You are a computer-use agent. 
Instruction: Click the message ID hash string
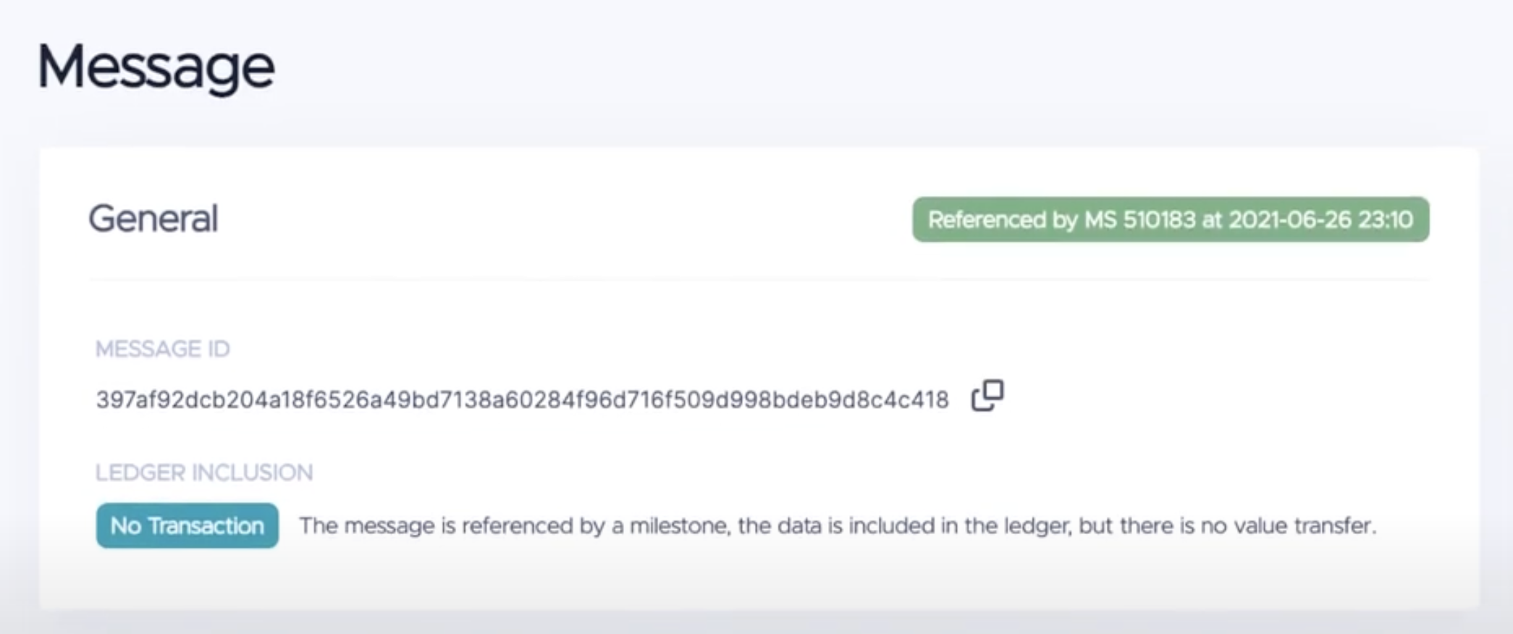coord(522,400)
